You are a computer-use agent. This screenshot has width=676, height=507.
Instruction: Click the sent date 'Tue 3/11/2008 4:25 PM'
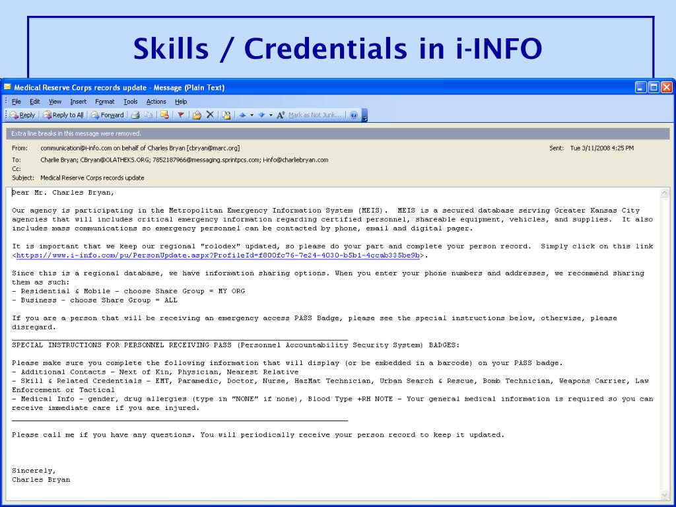[x=602, y=148]
